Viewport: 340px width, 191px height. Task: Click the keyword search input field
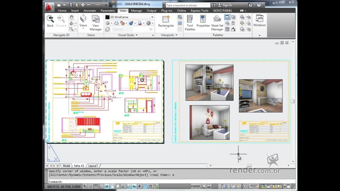tap(188, 5)
